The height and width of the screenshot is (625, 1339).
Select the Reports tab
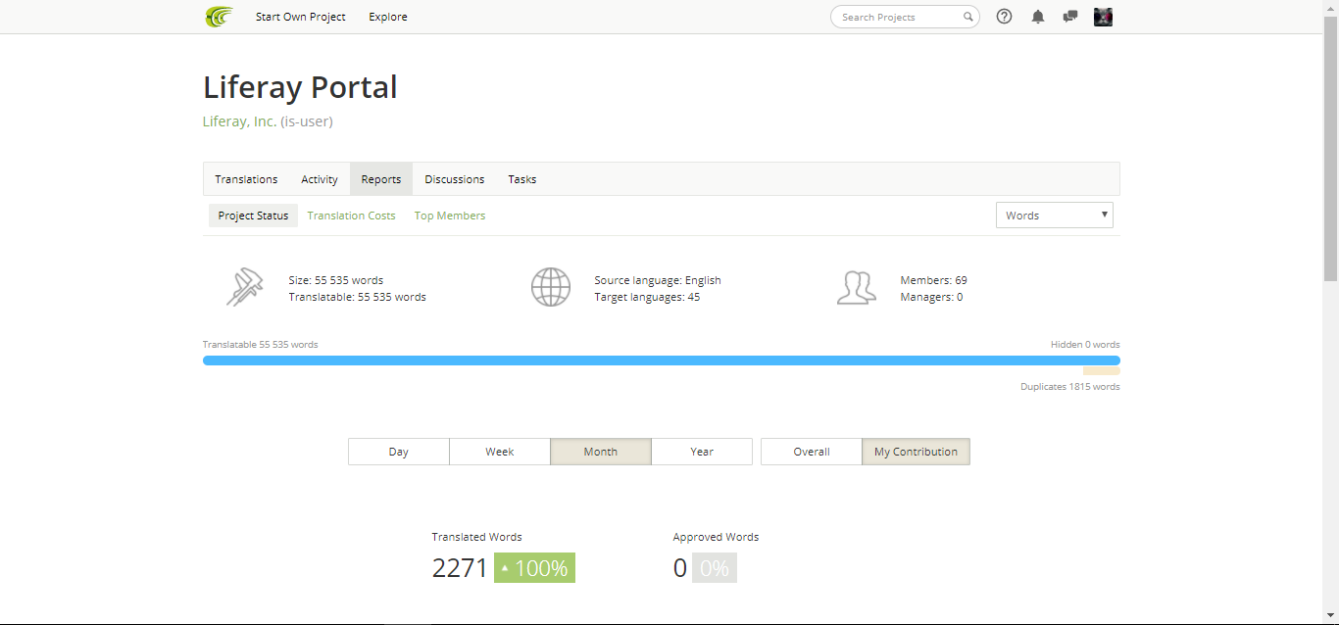click(381, 179)
